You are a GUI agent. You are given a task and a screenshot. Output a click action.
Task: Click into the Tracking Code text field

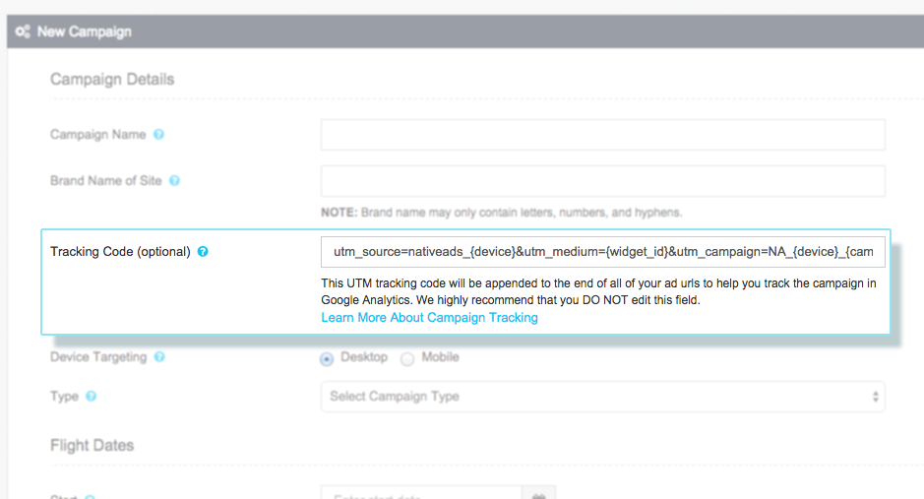click(603, 252)
